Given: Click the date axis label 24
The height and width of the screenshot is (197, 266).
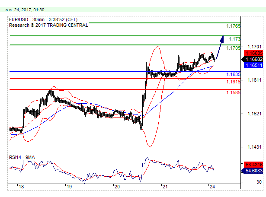Looking at the screenshot, I should [212, 187].
